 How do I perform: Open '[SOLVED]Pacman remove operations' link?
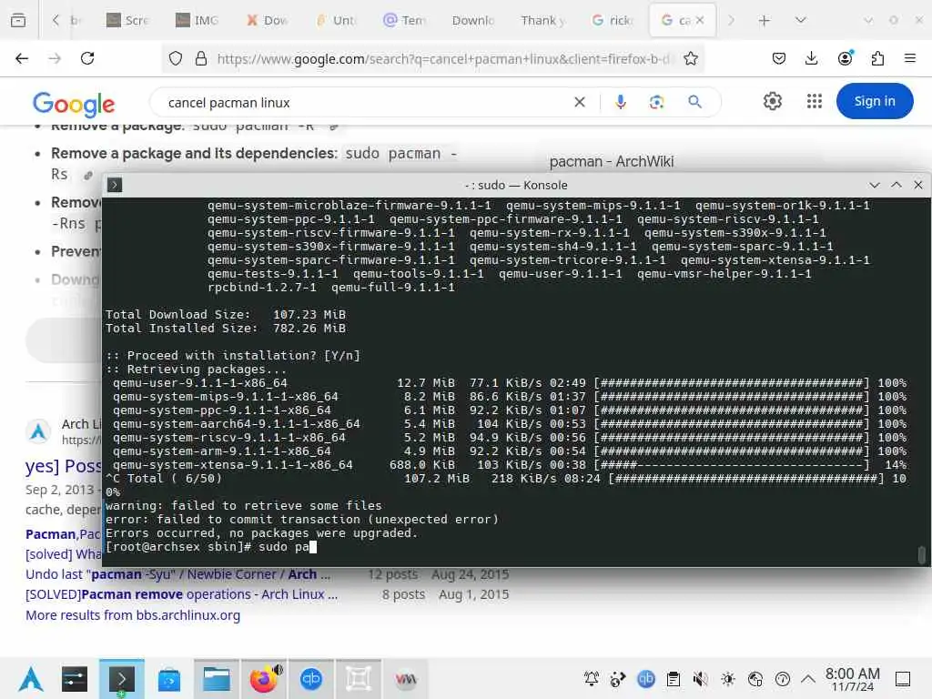(x=181, y=594)
